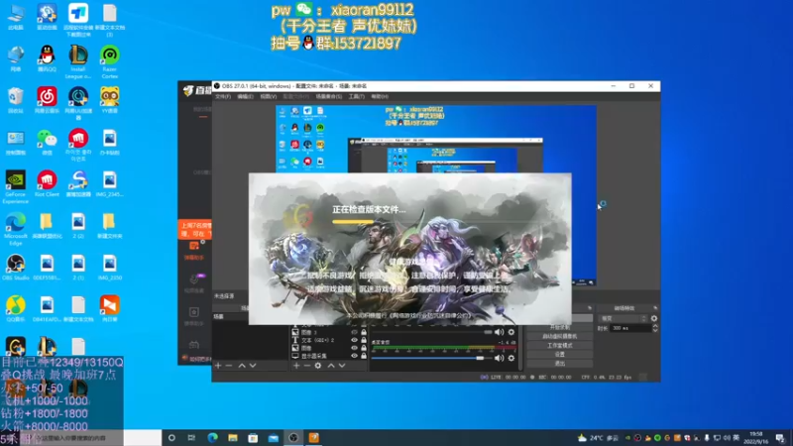
Task: Open the 场景集合(S) menu in OBS
Action: click(329, 96)
